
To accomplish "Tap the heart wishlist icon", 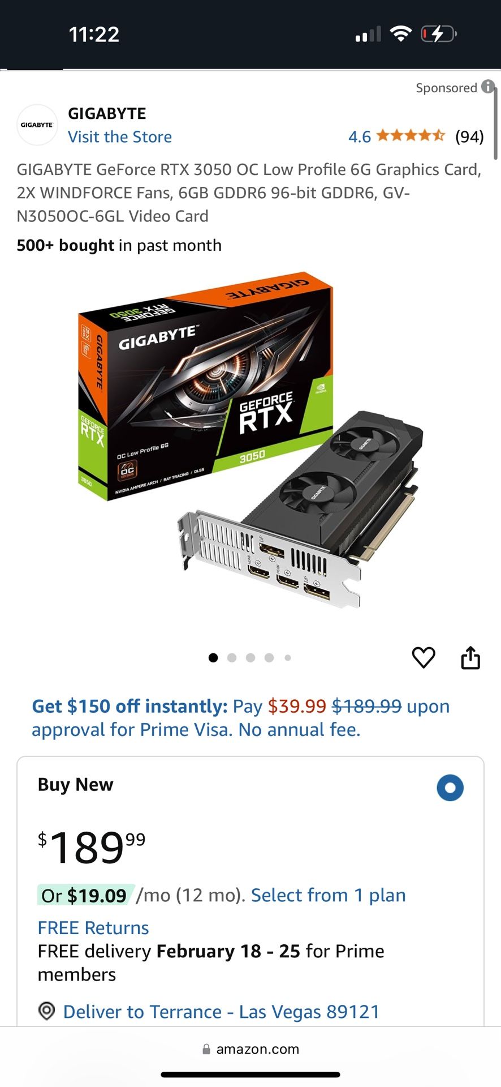I will (424, 657).
